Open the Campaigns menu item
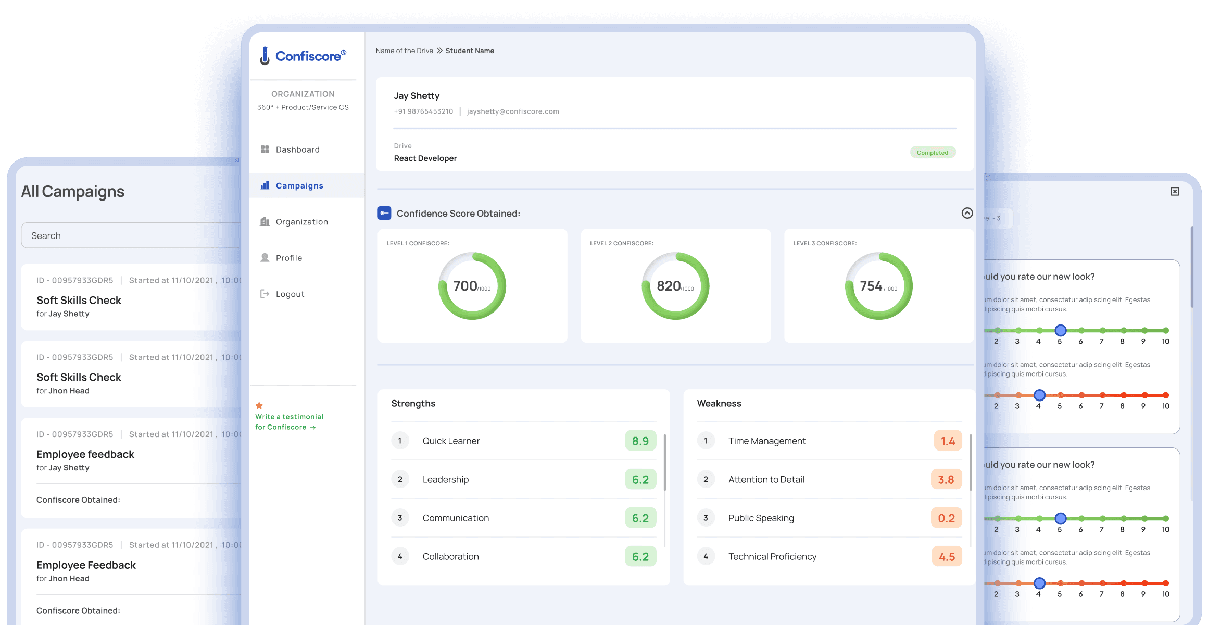The width and height of the screenshot is (1208, 625). [x=307, y=185]
